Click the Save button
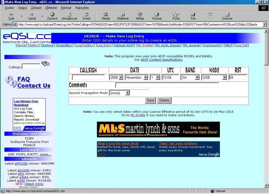The height and width of the screenshot is (194, 269). click(150, 100)
